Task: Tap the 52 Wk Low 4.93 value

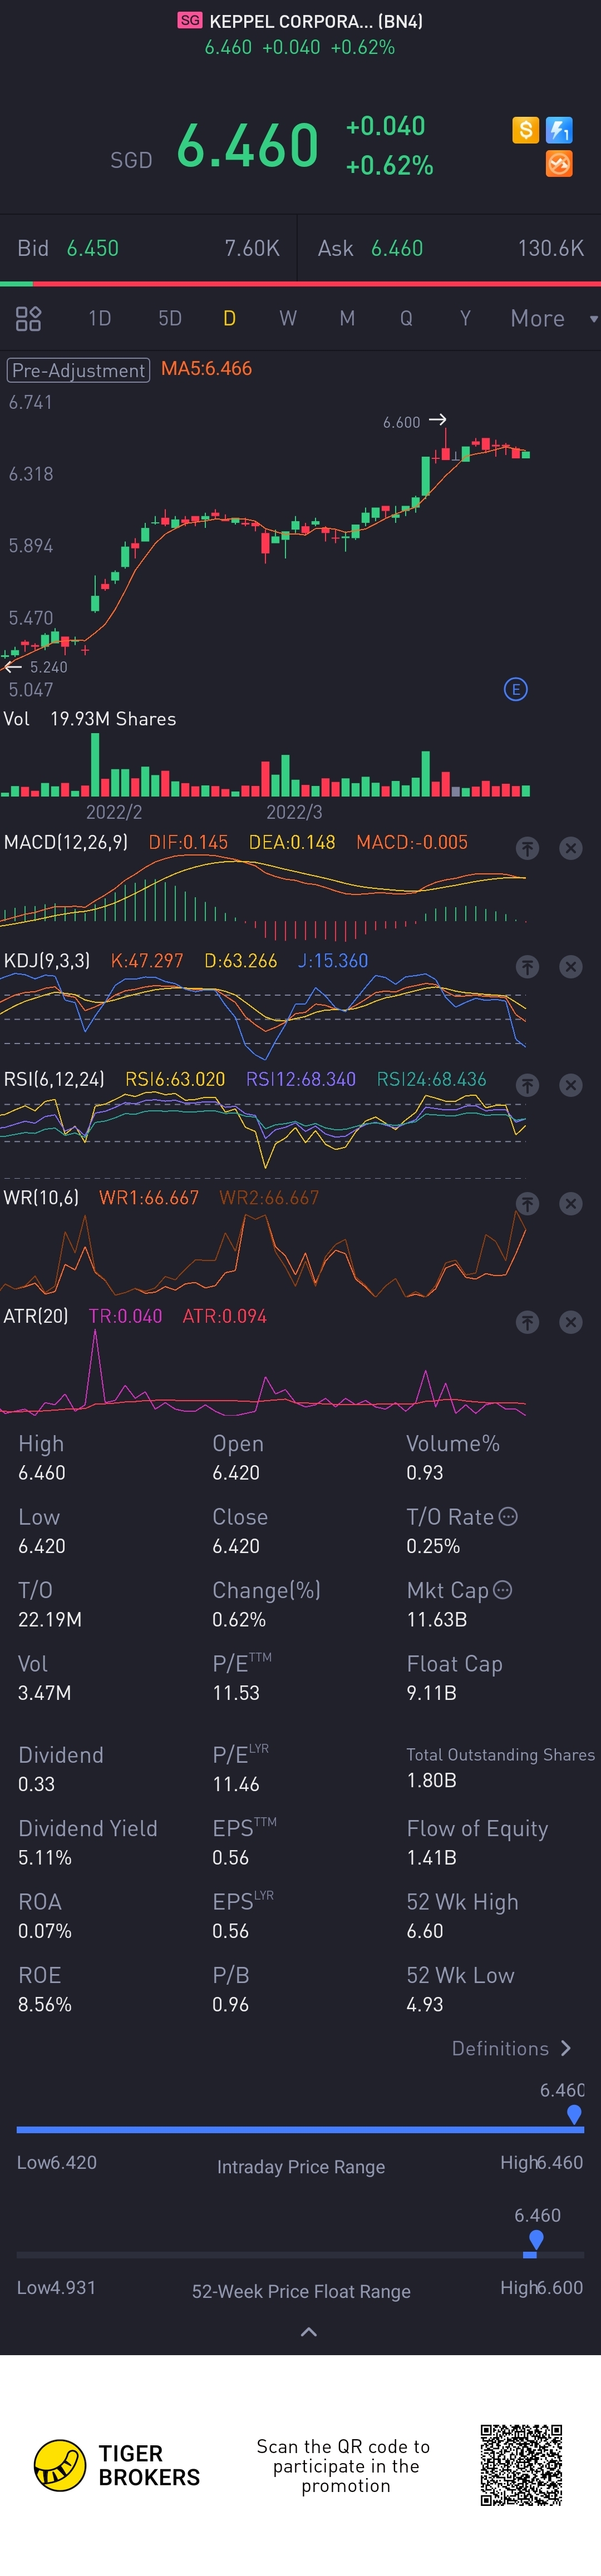Action: pos(425,2004)
